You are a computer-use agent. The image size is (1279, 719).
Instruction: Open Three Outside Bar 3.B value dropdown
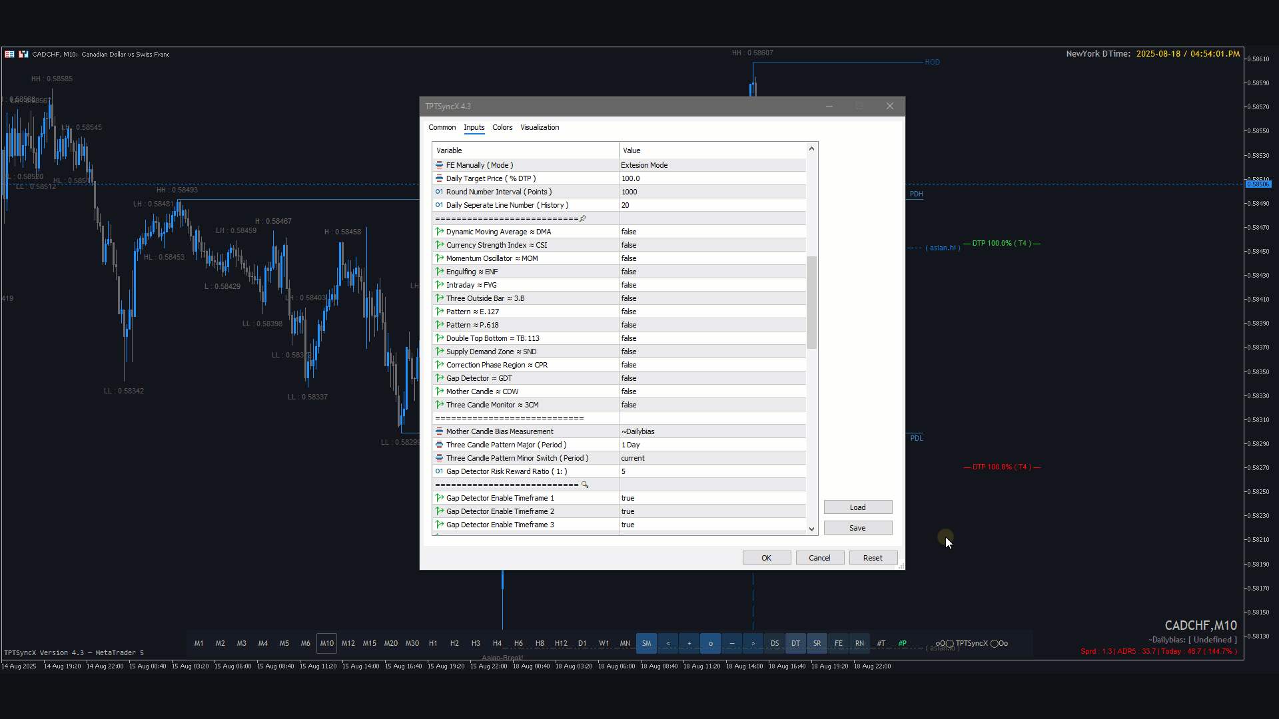[x=712, y=298]
